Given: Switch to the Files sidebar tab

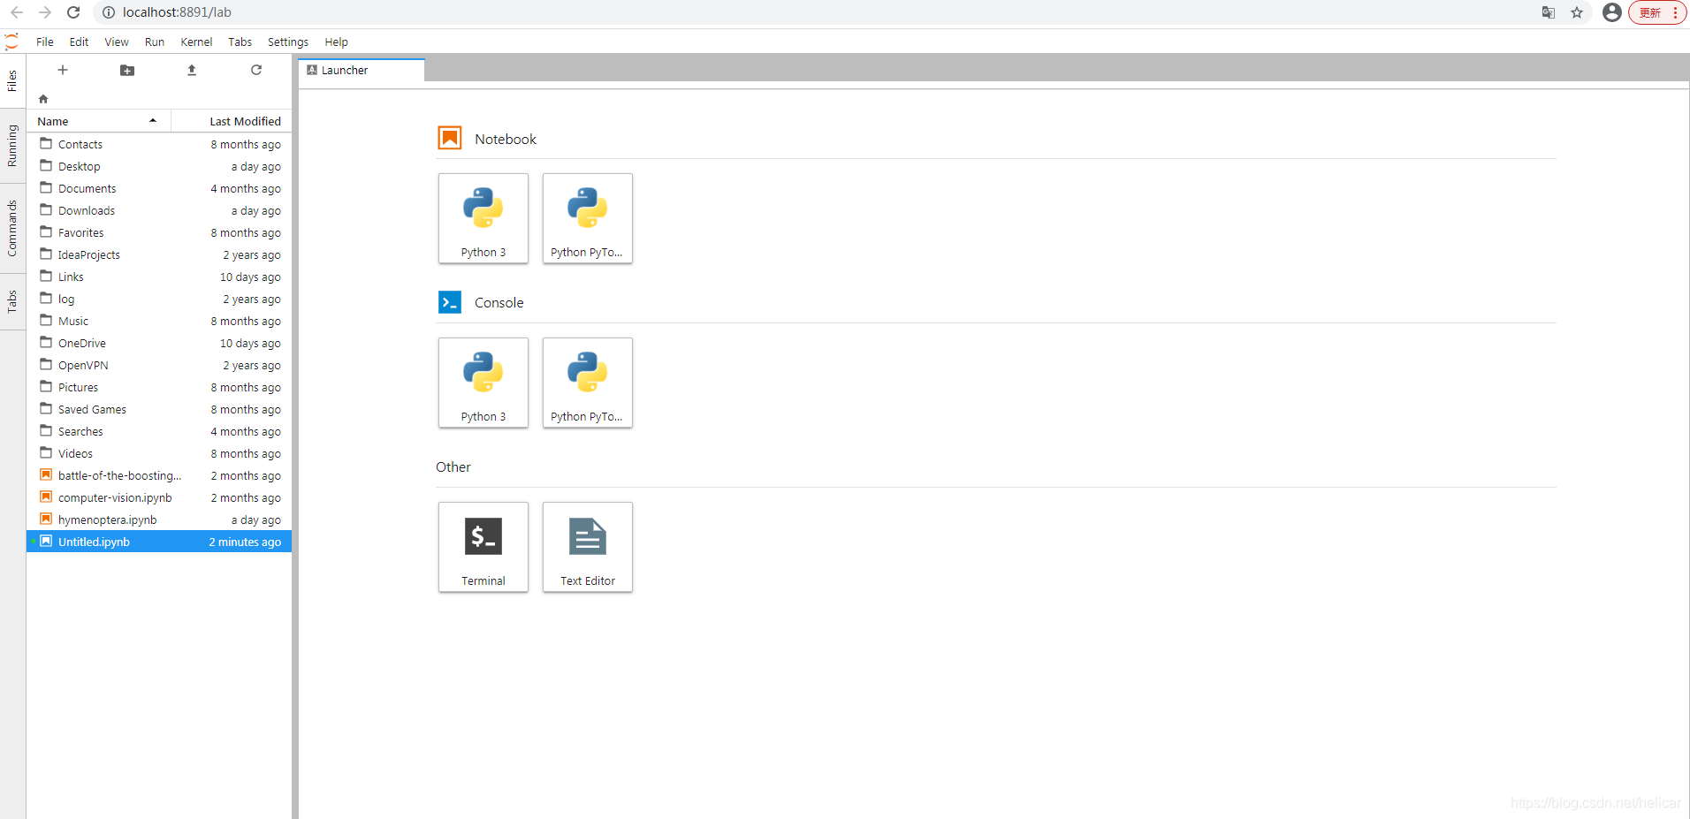Looking at the screenshot, I should tap(12, 81).
